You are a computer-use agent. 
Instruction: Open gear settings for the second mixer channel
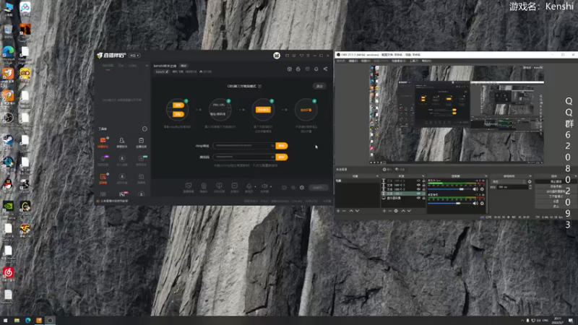pyautogui.click(x=482, y=203)
